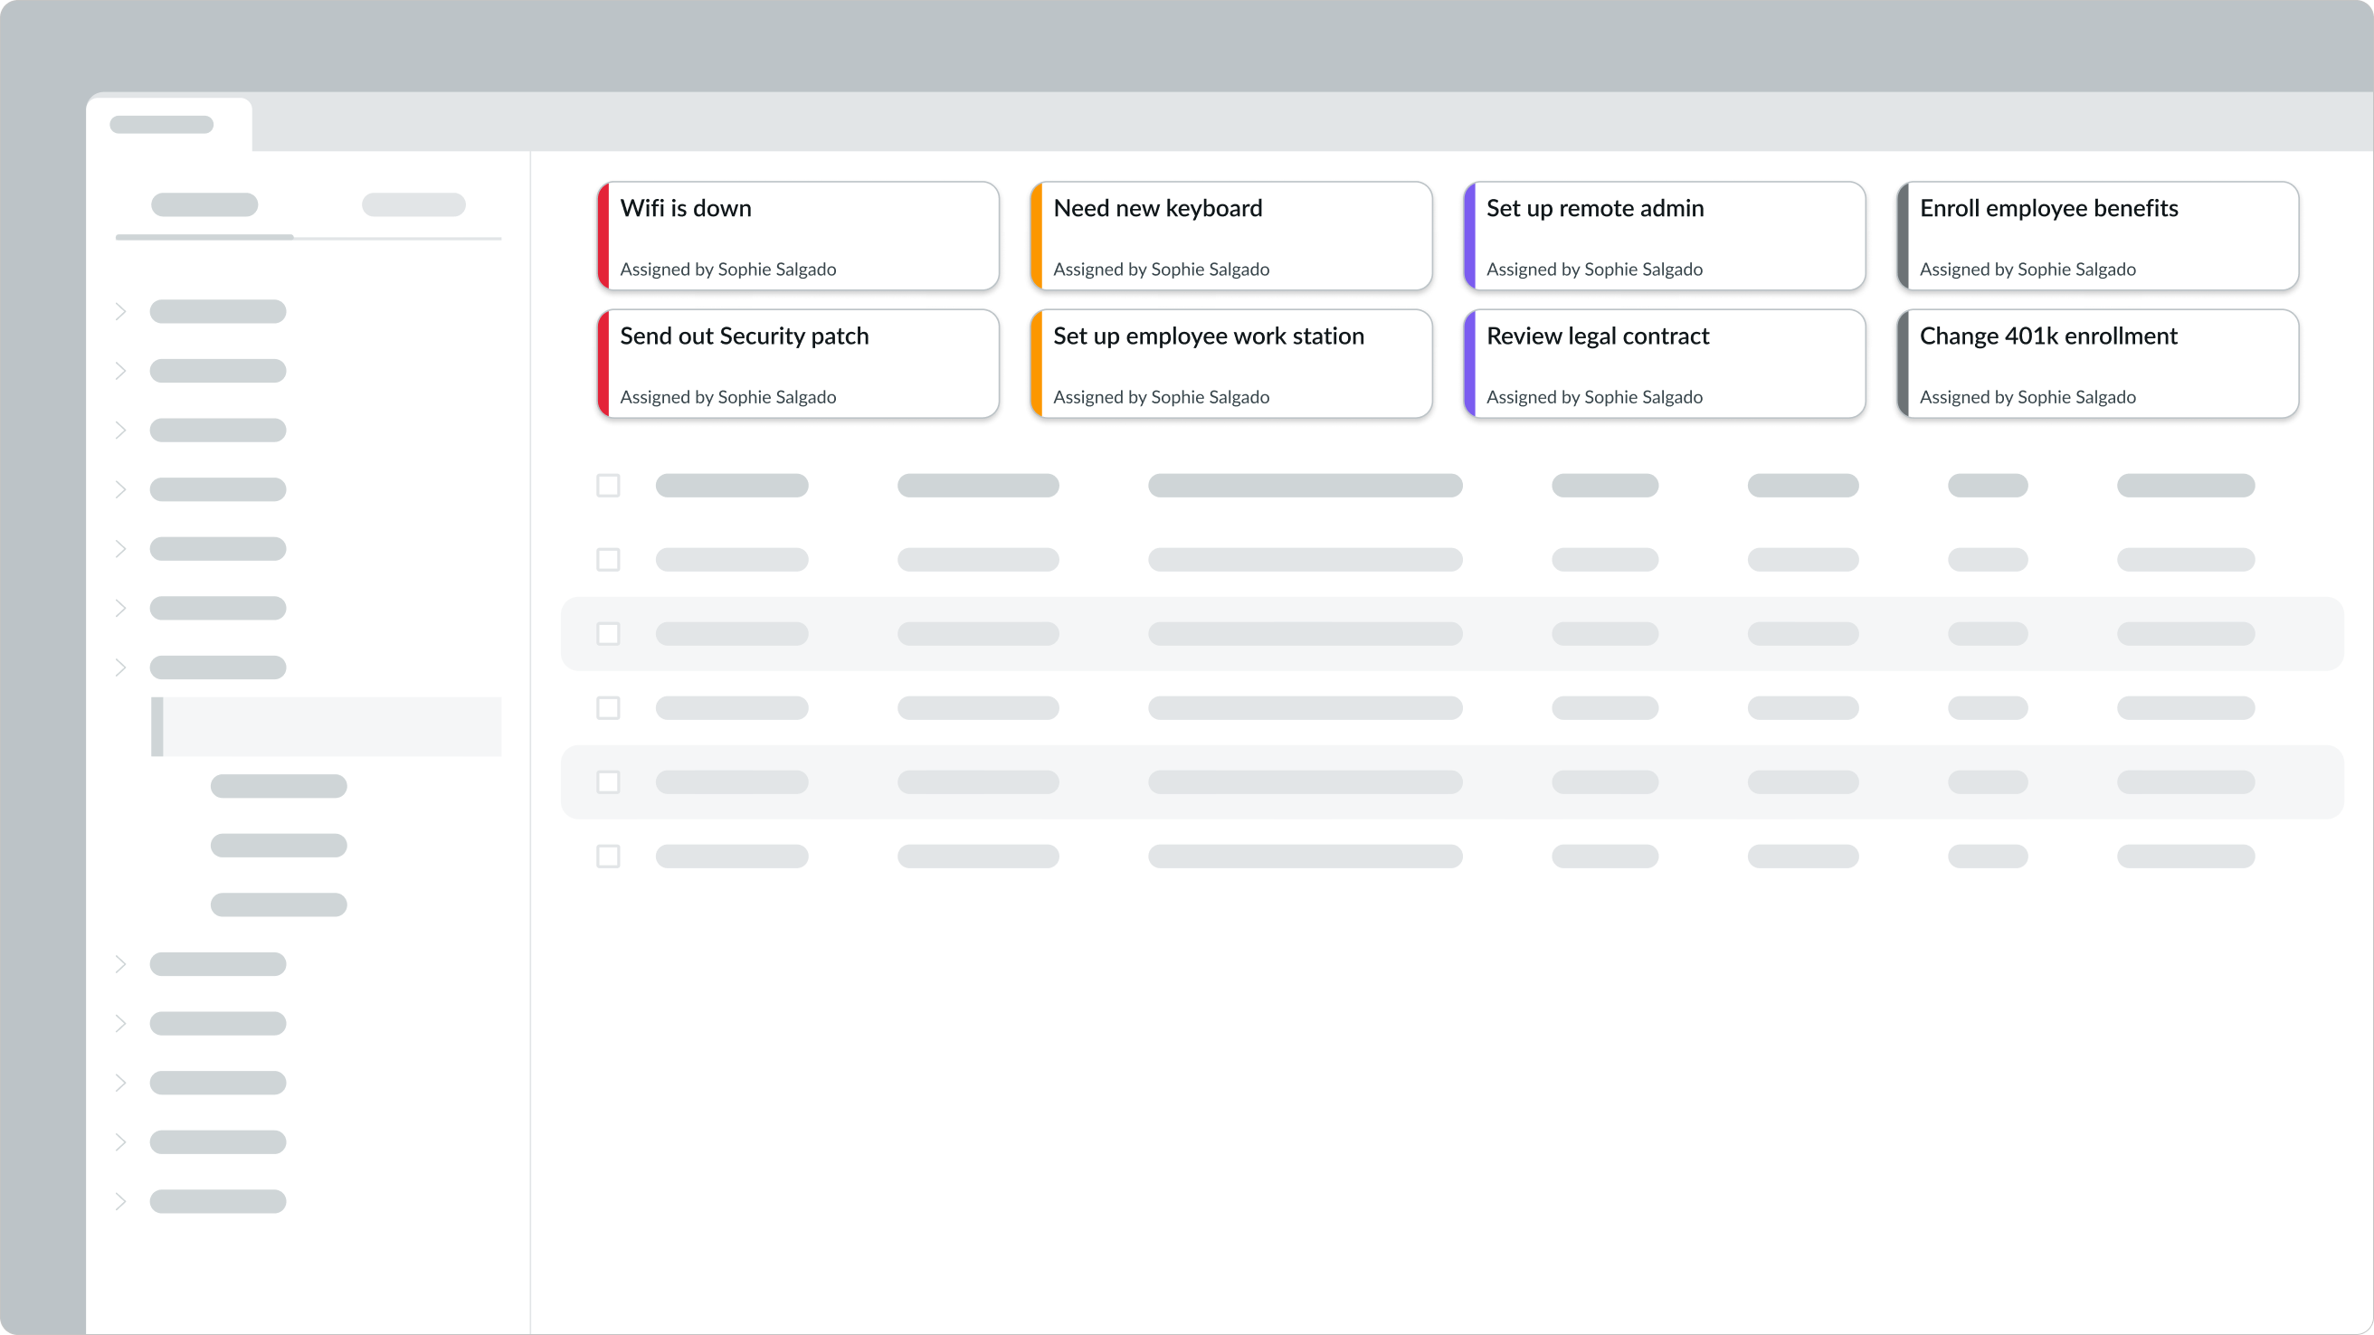
Task: Open the "Enroll employee benefits" card
Action: point(2097,236)
